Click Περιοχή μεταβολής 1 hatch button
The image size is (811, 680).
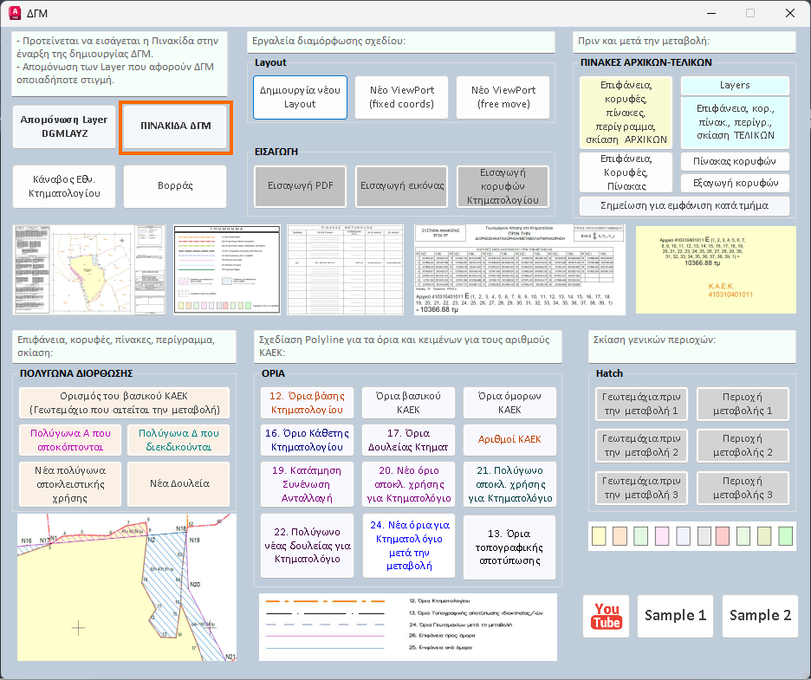[743, 405]
